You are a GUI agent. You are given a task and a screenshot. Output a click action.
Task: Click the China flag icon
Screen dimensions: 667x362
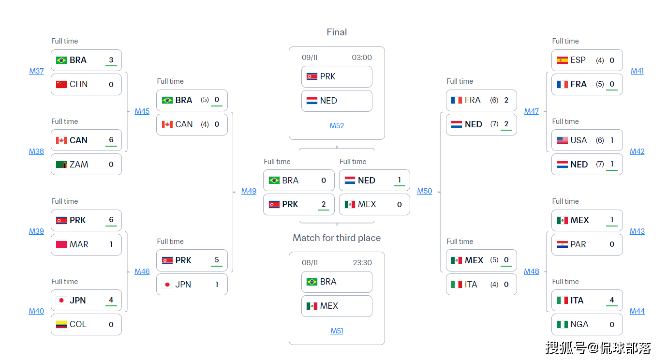61,84
